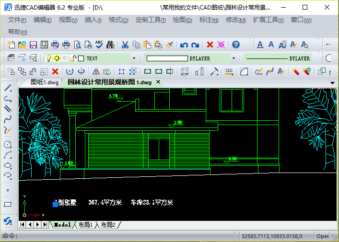
Task: Select the Spline curve tool
Action: [8, 119]
